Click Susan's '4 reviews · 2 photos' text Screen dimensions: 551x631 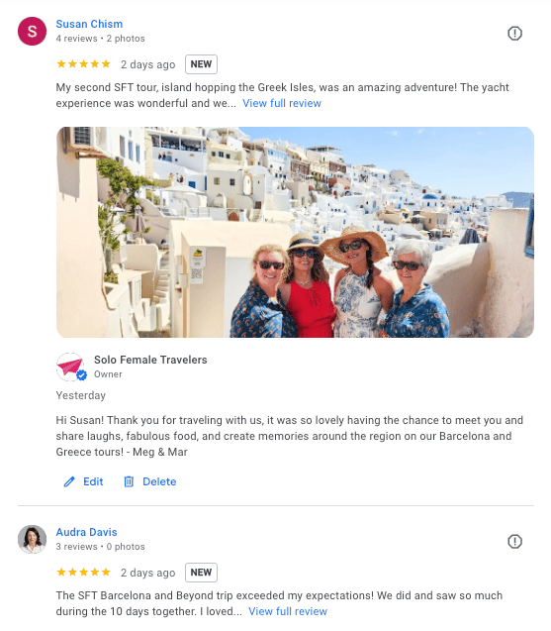pyautogui.click(x=101, y=39)
